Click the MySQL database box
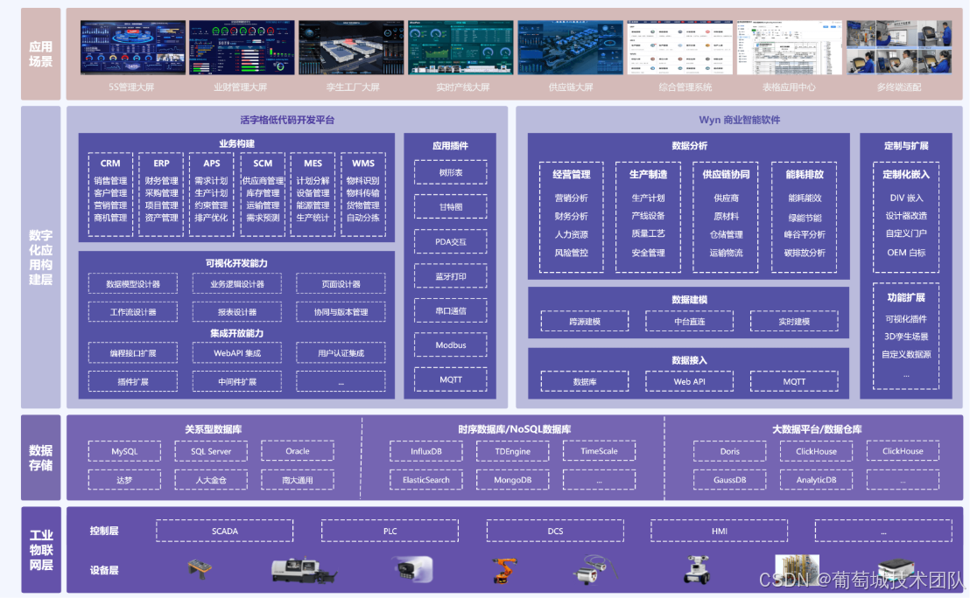Screen dimensions: 970x598 click(124, 451)
